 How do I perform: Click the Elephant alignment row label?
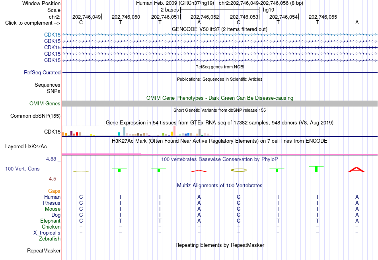(x=51, y=221)
